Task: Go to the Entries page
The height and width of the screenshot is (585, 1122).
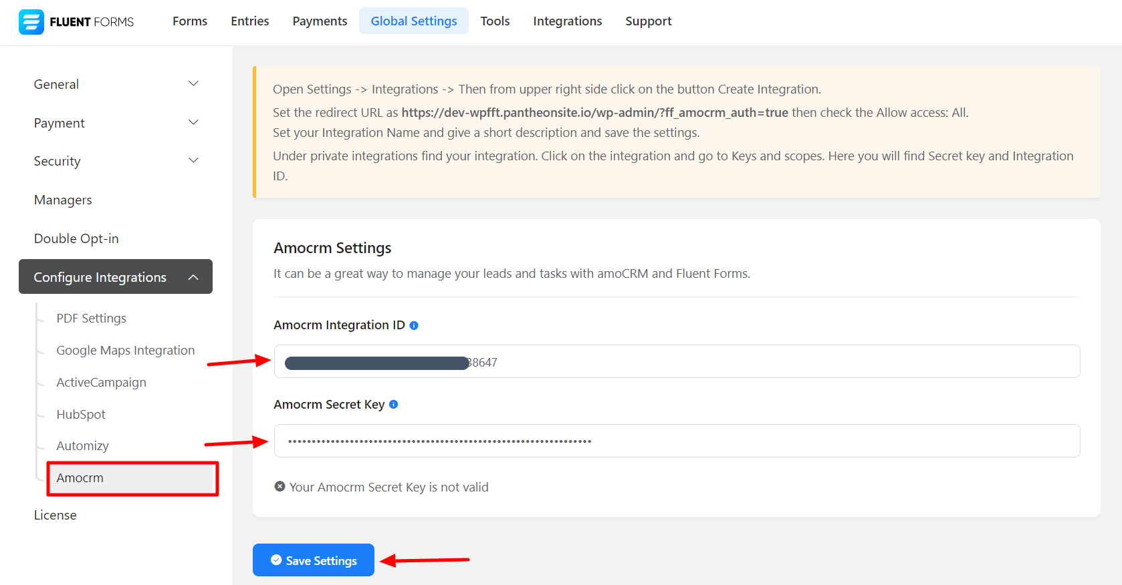Action: coord(250,21)
